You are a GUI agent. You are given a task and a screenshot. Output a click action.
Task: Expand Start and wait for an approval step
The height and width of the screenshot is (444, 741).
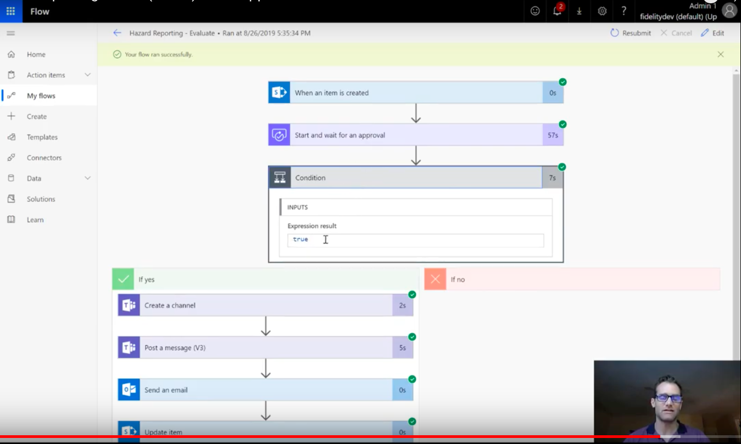point(416,135)
